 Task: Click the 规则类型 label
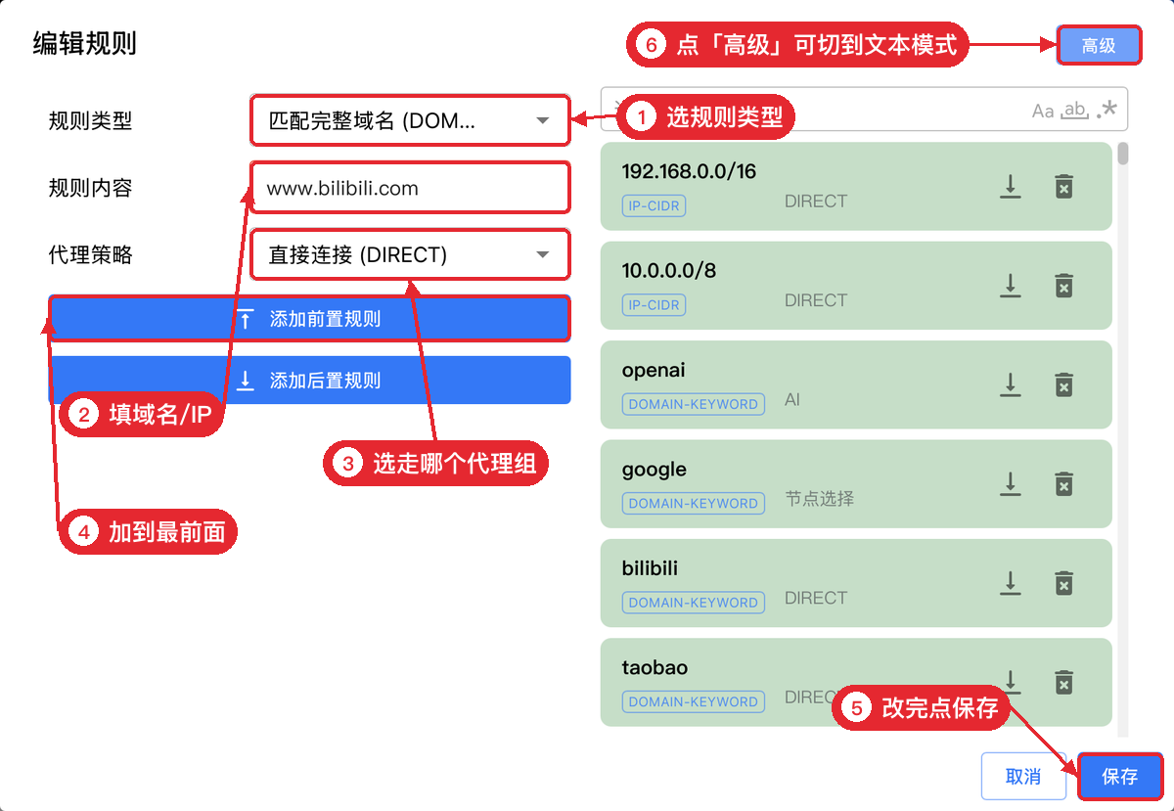tap(90, 120)
